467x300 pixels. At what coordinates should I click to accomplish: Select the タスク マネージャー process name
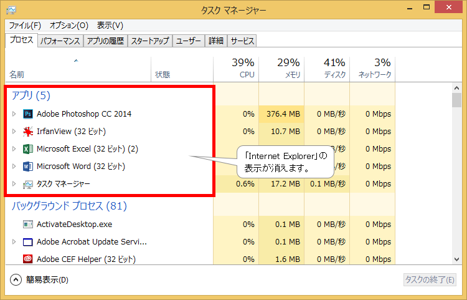point(63,184)
